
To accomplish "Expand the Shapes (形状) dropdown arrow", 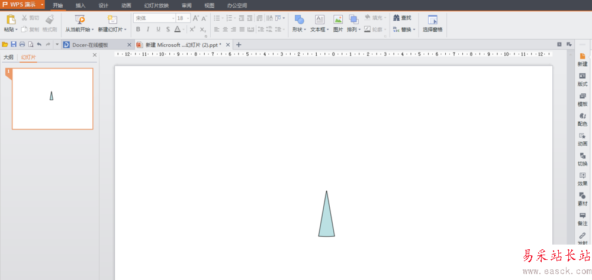I will (x=305, y=30).
